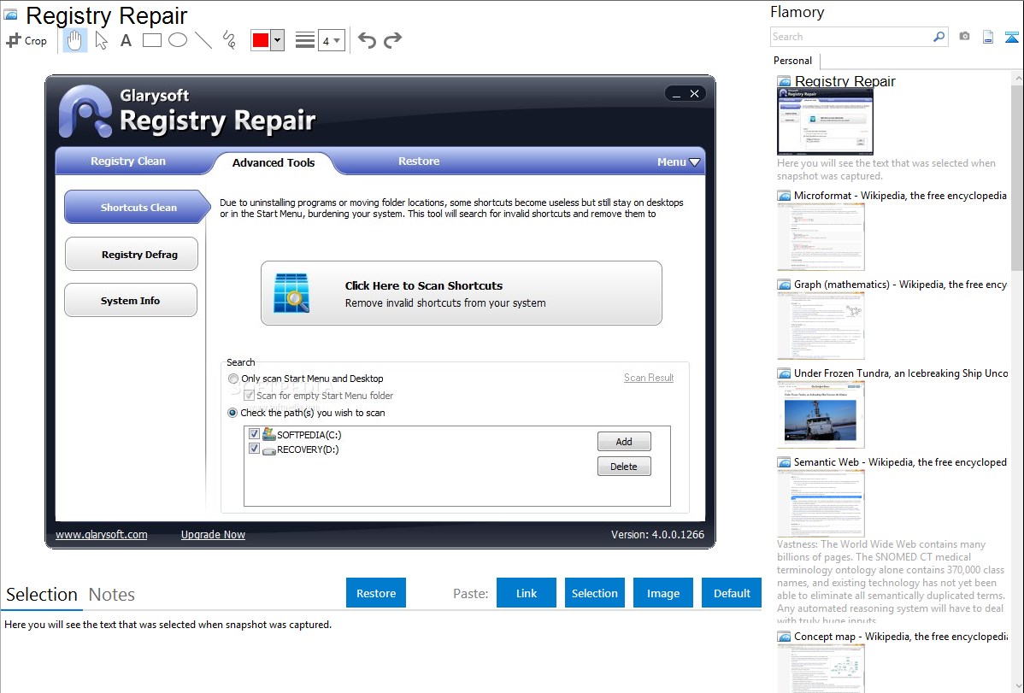Open the Upgrade Now link

point(213,535)
